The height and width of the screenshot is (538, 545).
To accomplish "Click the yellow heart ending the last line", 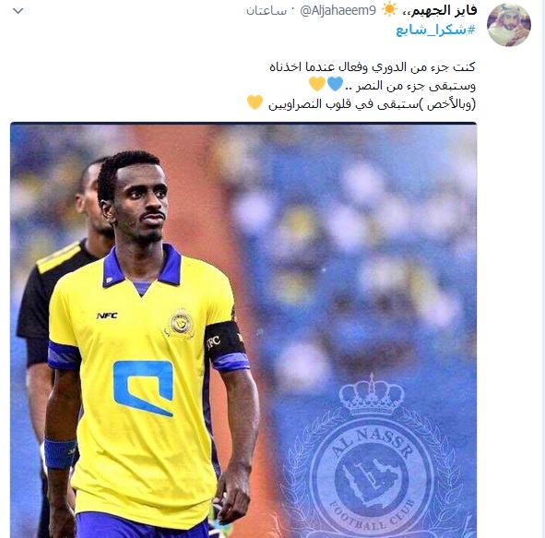I will (255, 102).
